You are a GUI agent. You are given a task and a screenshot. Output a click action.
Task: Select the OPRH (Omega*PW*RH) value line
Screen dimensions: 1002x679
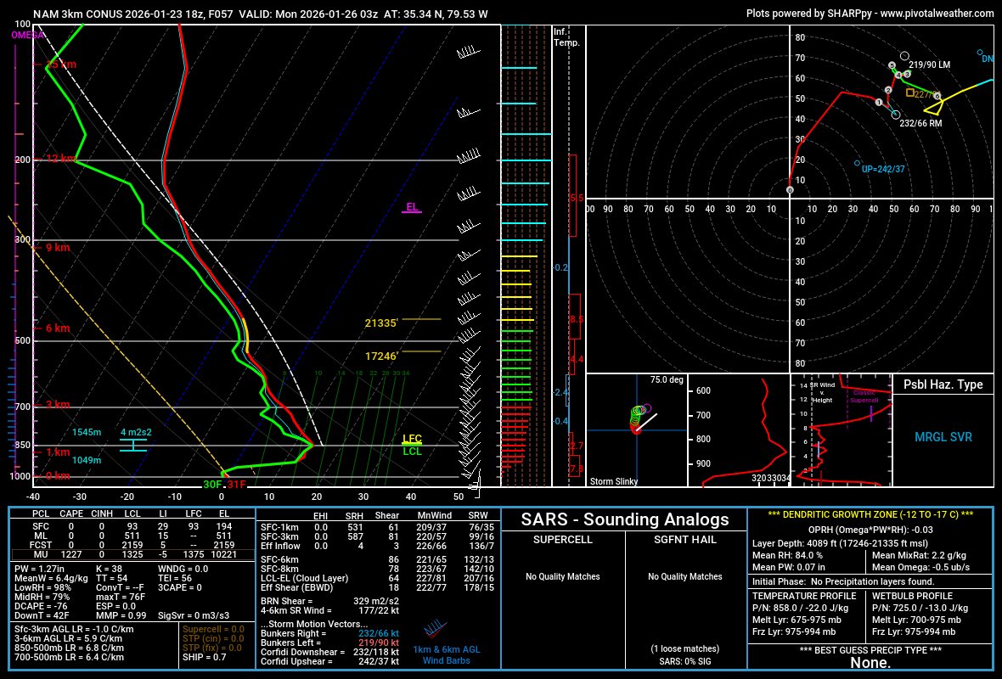(x=870, y=530)
